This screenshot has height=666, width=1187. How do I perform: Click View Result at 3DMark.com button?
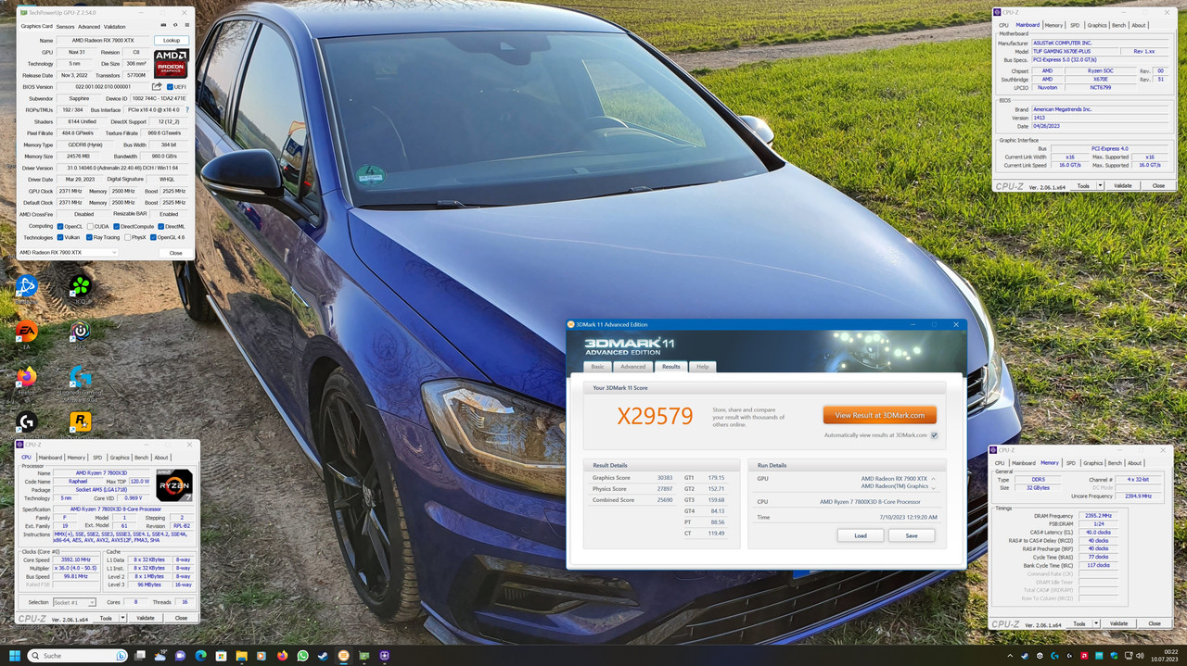coord(880,415)
